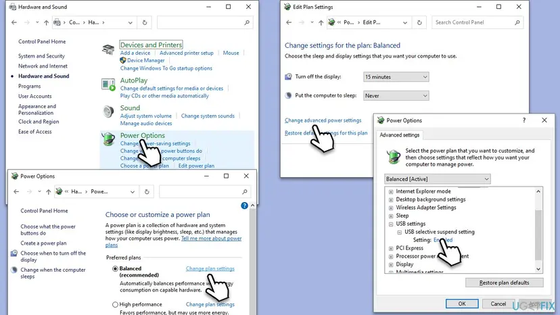Click Add a device link
The image size is (560, 315).
tap(135, 53)
